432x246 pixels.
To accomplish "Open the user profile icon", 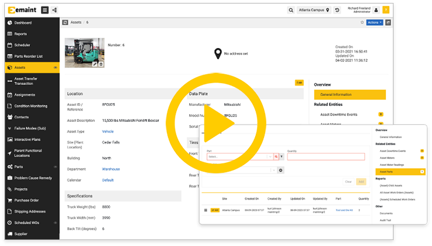I will click(376, 10).
